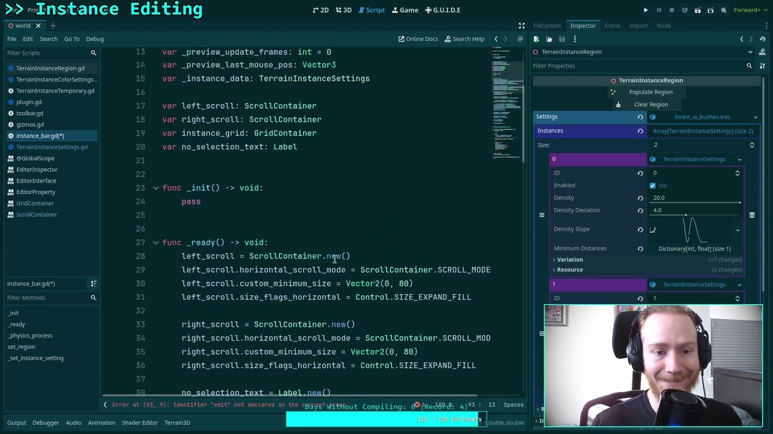Open the Game workspace

click(x=405, y=10)
